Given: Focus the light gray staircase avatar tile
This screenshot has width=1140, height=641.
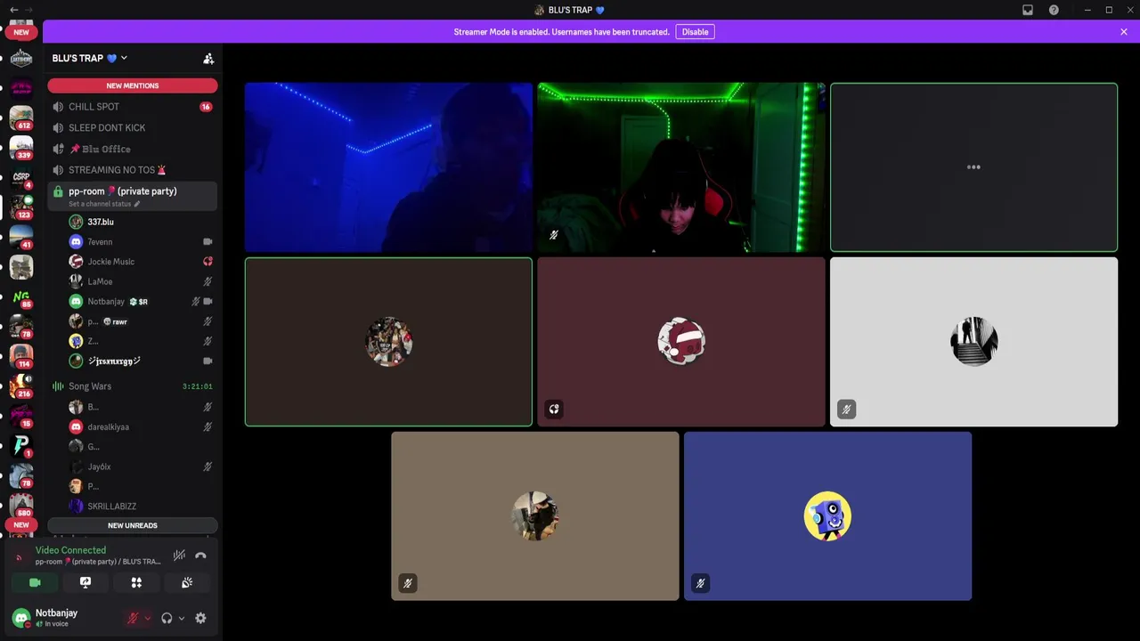Looking at the screenshot, I should [x=973, y=342].
